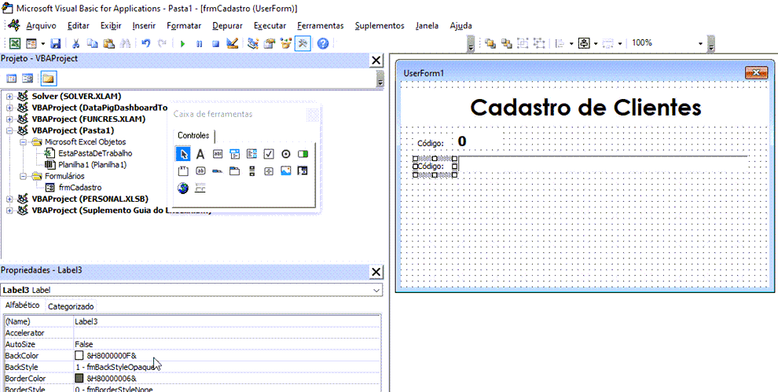Switch to the Categorizado properties tab

[71, 306]
